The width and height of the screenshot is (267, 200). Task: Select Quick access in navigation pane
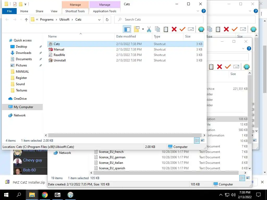(x=22, y=40)
